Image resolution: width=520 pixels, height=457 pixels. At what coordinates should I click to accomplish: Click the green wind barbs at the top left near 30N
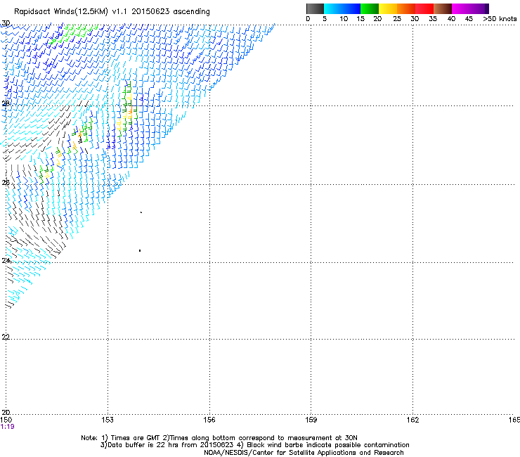coord(74,33)
